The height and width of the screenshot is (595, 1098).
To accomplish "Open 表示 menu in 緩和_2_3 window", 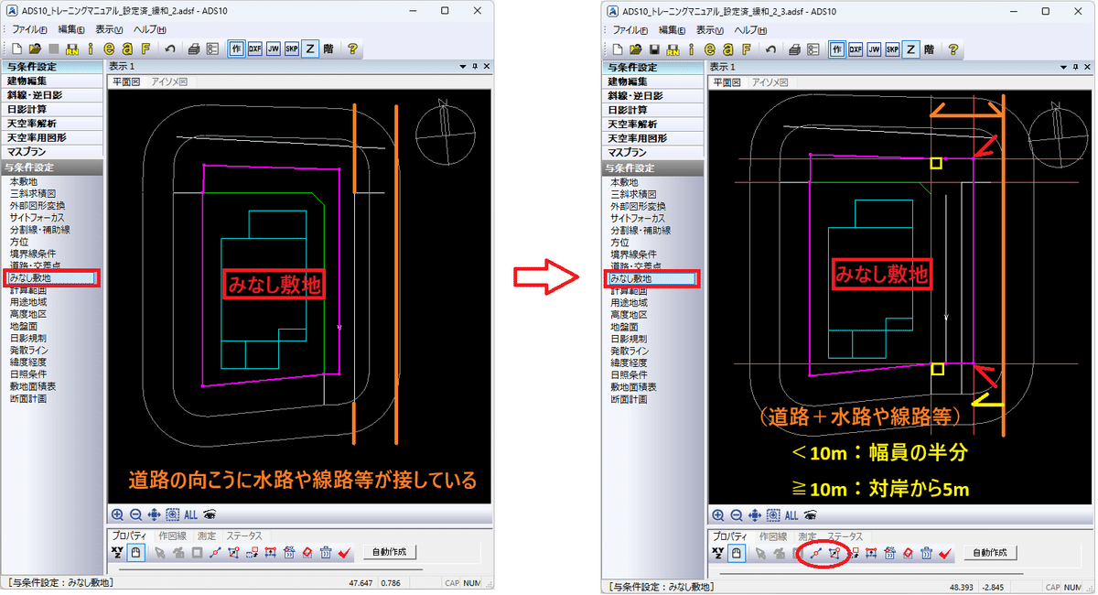I will pos(709,29).
